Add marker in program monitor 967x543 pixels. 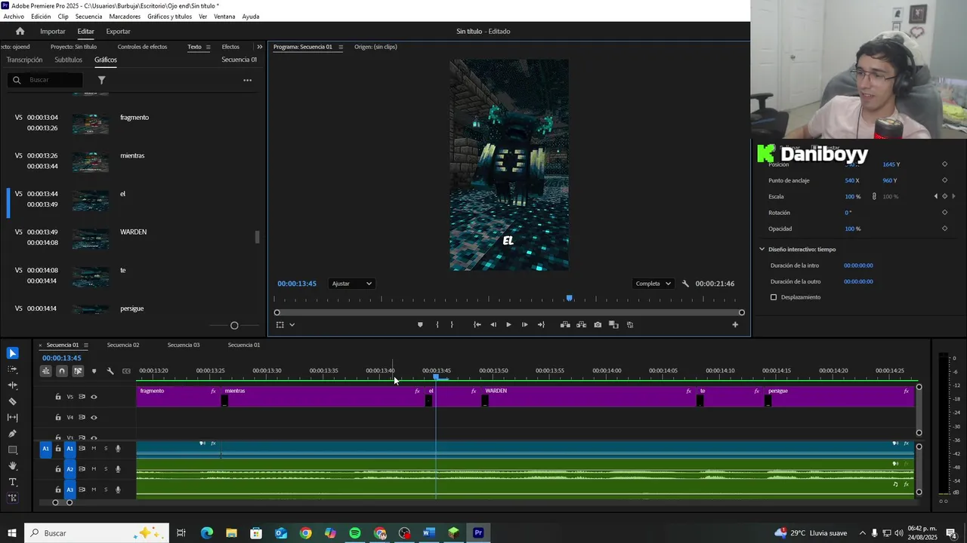coord(420,325)
